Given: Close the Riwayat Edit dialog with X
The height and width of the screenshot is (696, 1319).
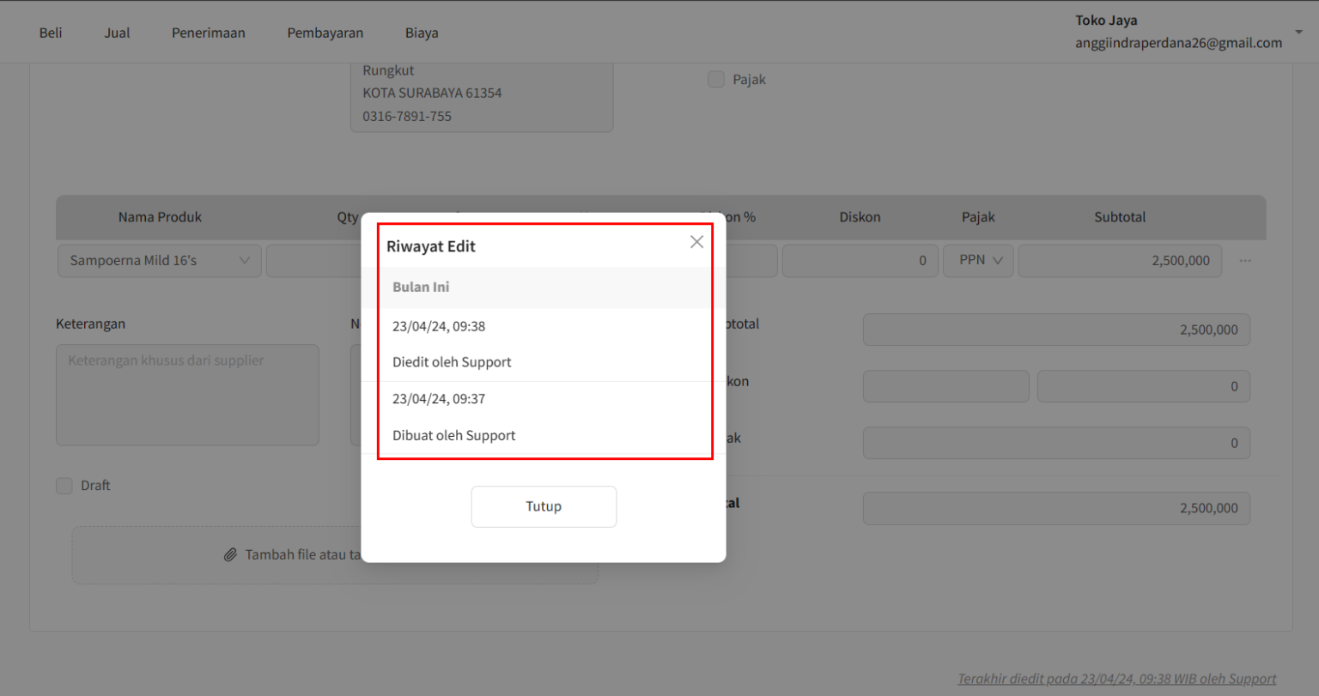Looking at the screenshot, I should 696,242.
